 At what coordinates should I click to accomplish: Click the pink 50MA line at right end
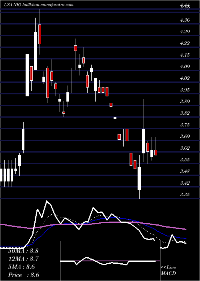(186, 229)
